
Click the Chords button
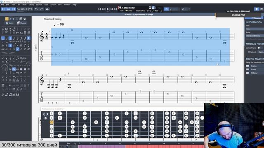21,23
